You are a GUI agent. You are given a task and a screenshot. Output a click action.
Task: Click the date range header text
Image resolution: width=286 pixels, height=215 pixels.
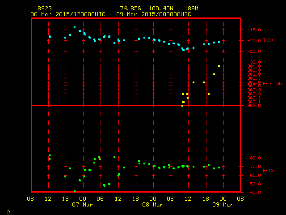pyautogui.click(x=110, y=14)
